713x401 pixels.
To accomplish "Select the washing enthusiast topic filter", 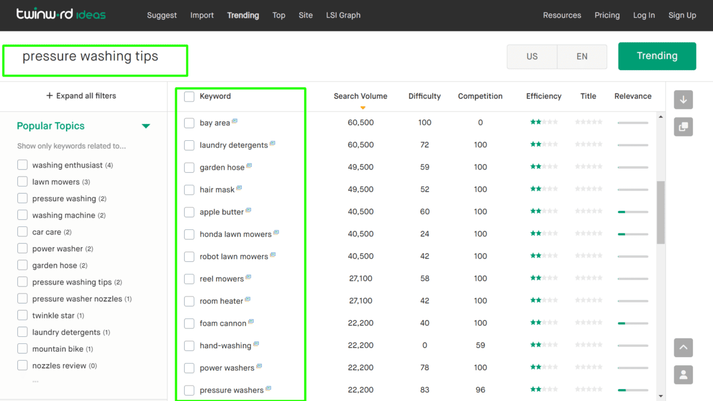I will tap(22, 165).
